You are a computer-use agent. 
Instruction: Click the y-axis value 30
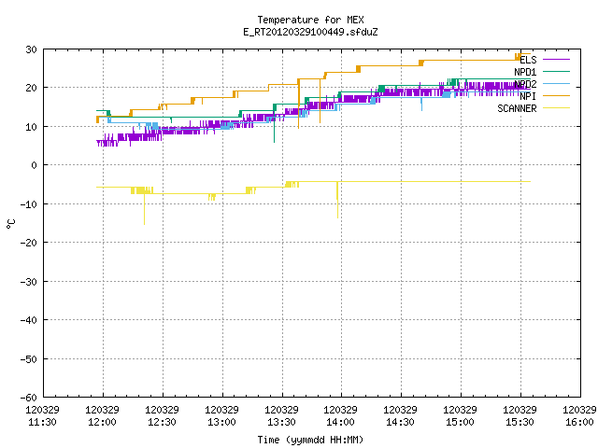(x=31, y=49)
